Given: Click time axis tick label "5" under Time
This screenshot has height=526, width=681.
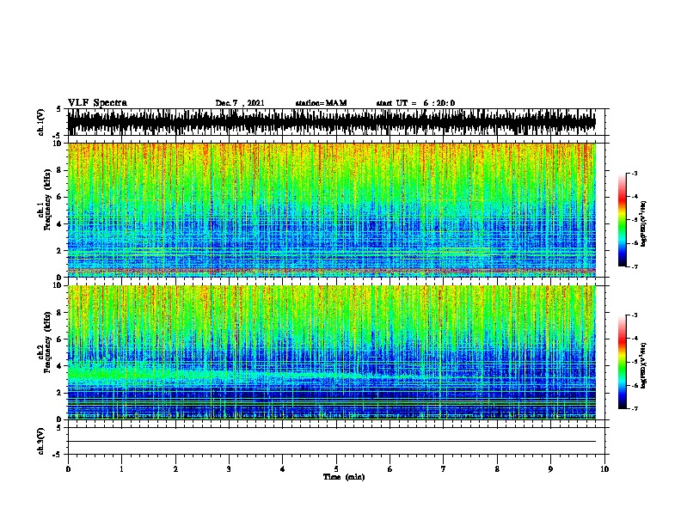Looking at the screenshot, I should 336,469.
